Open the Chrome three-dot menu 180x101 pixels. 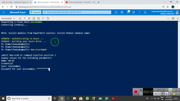177,7
